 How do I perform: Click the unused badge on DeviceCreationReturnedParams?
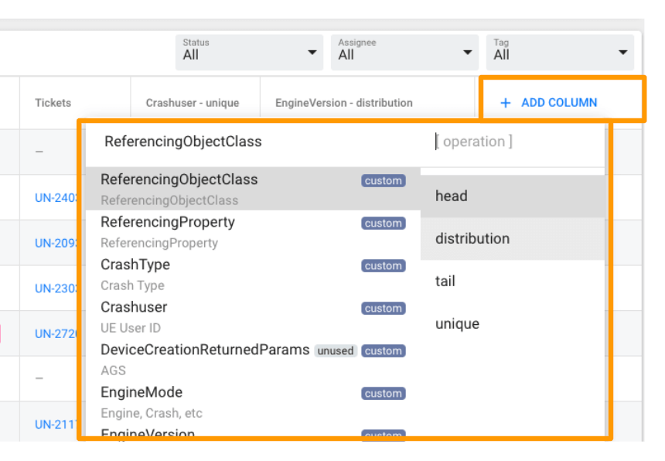point(336,350)
